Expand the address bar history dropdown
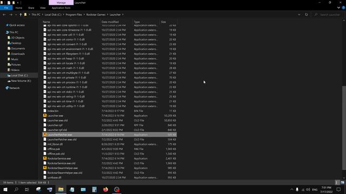The height and width of the screenshot is (194, 346). pyautogui.click(x=299, y=15)
